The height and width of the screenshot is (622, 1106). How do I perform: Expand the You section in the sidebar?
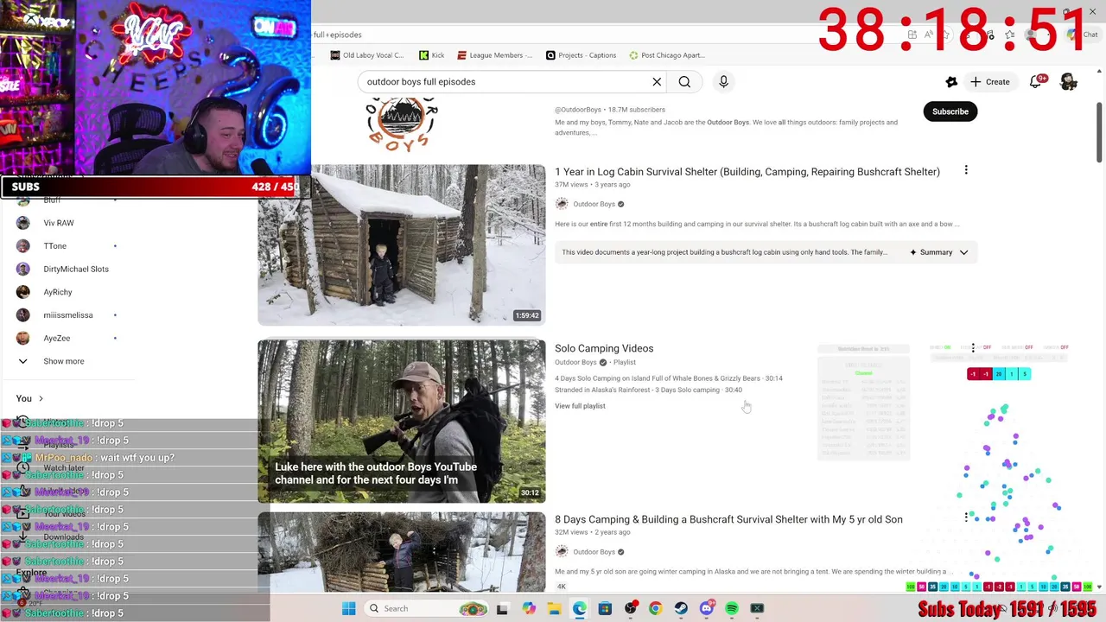click(x=29, y=398)
